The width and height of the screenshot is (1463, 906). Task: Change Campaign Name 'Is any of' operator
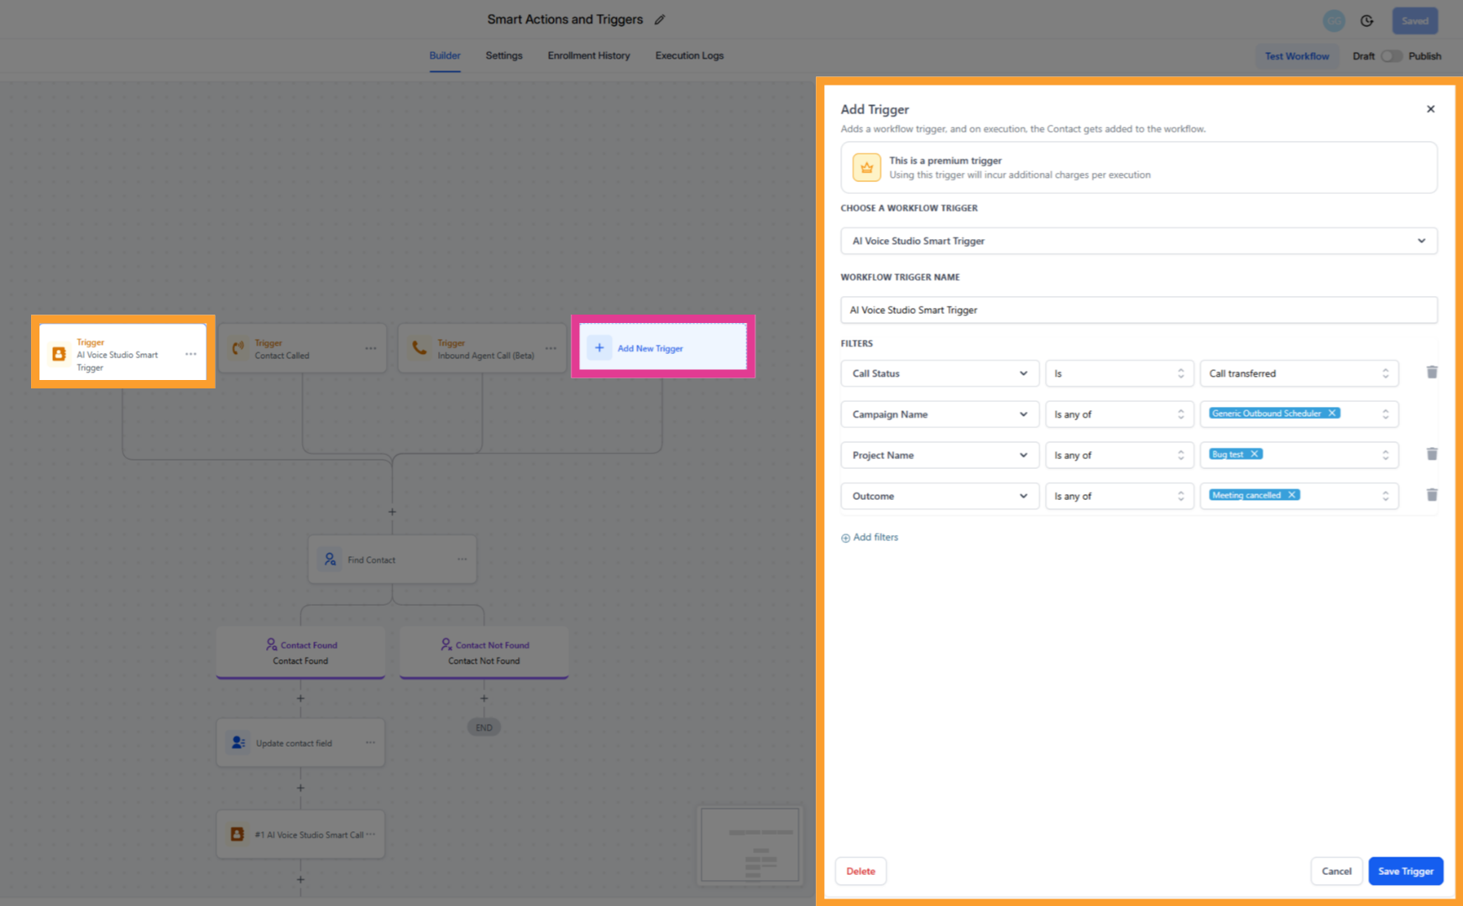(x=1119, y=414)
